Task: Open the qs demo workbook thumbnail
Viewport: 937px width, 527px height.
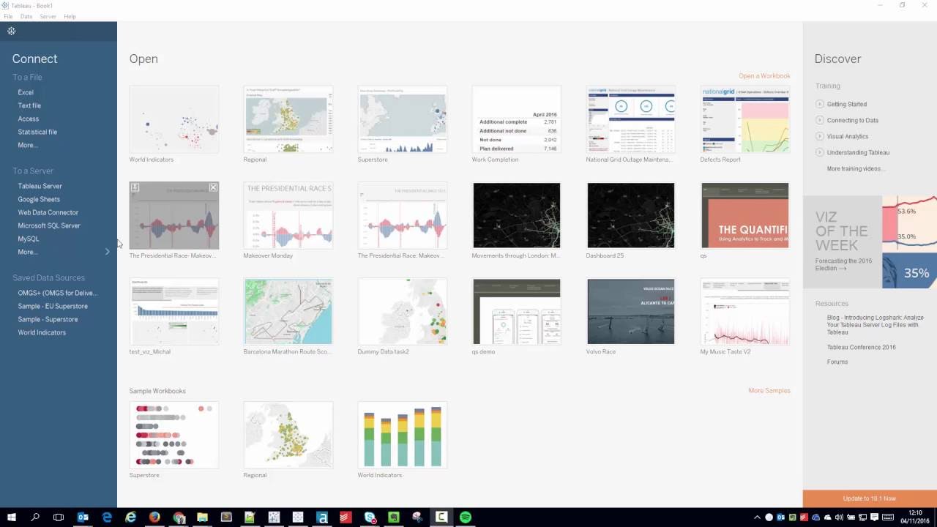Action: (516, 311)
